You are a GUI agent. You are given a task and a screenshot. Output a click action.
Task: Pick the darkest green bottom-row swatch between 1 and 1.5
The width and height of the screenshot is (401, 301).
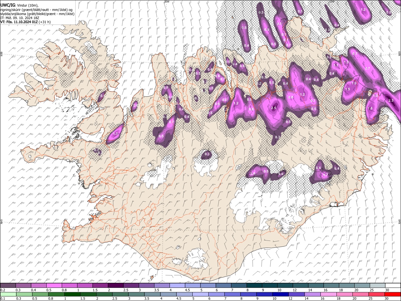[70, 294]
